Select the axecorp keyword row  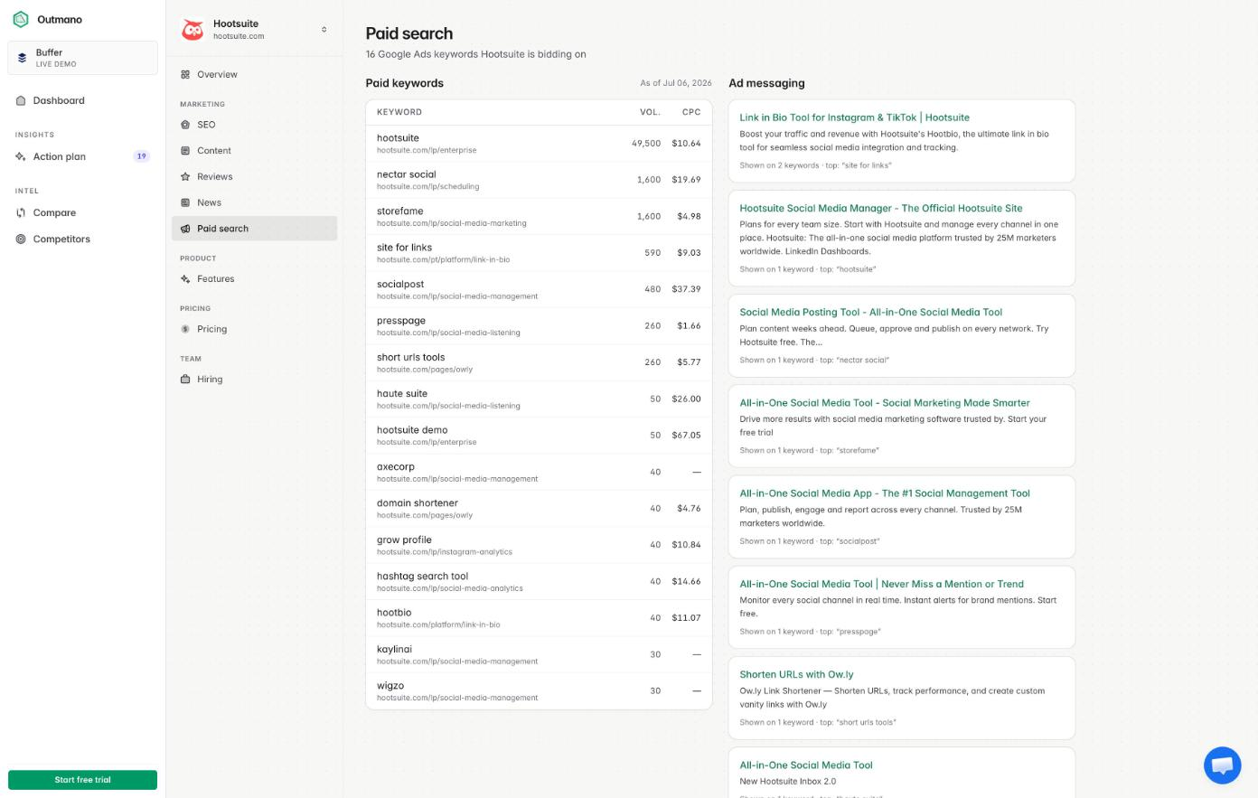click(x=539, y=472)
